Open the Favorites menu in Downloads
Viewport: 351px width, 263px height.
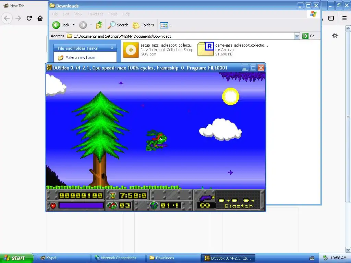click(x=96, y=14)
